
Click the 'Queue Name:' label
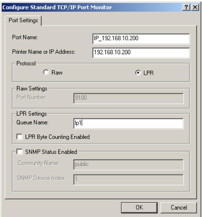(32, 122)
